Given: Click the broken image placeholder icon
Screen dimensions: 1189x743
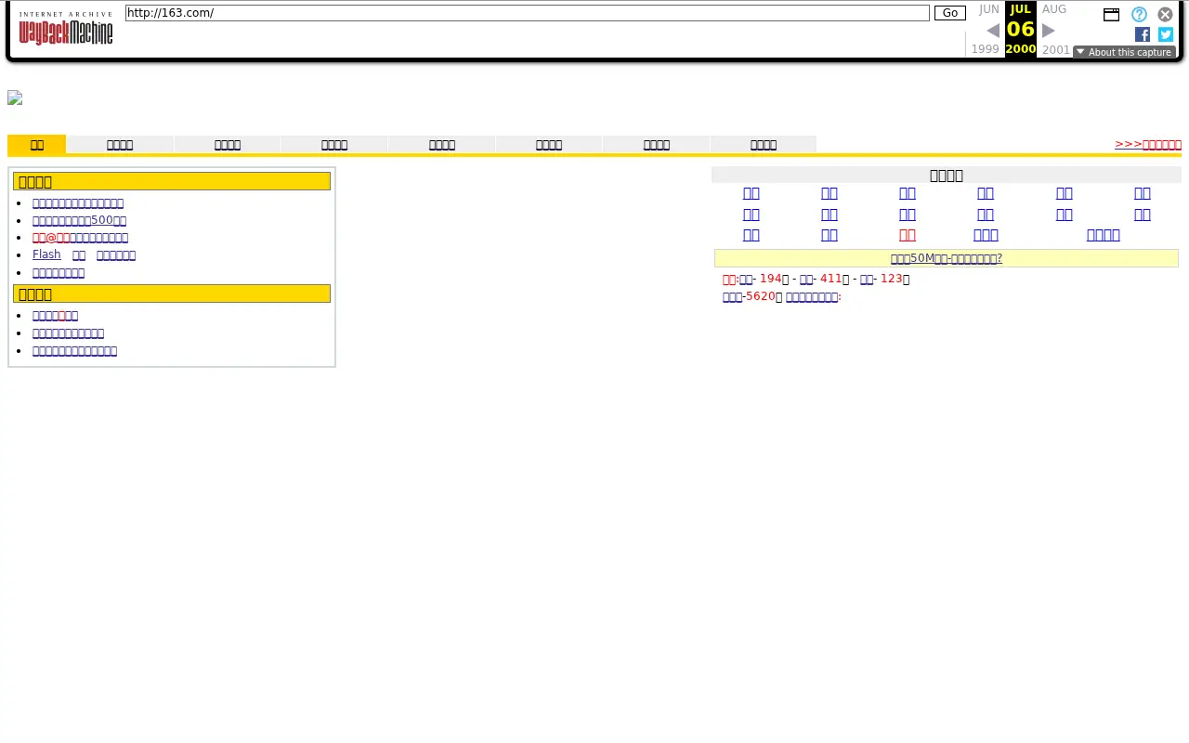Looking at the screenshot, I should pyautogui.click(x=15, y=98).
